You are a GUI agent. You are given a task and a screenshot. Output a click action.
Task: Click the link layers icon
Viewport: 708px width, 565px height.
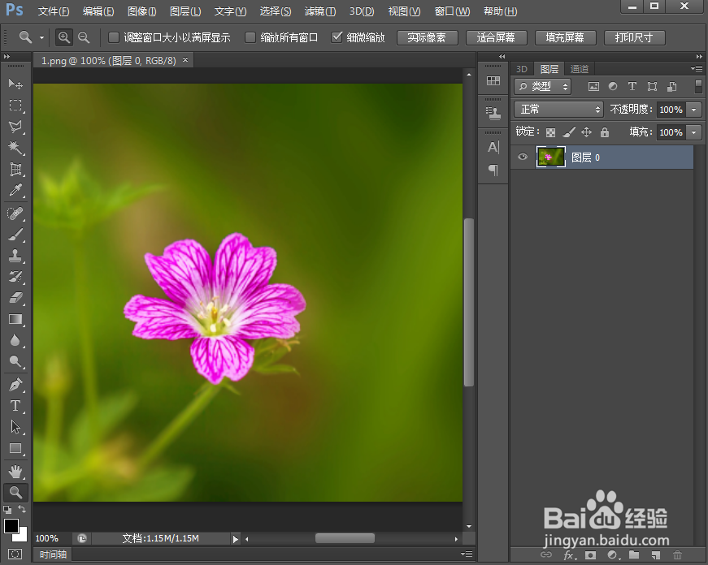[x=546, y=554]
